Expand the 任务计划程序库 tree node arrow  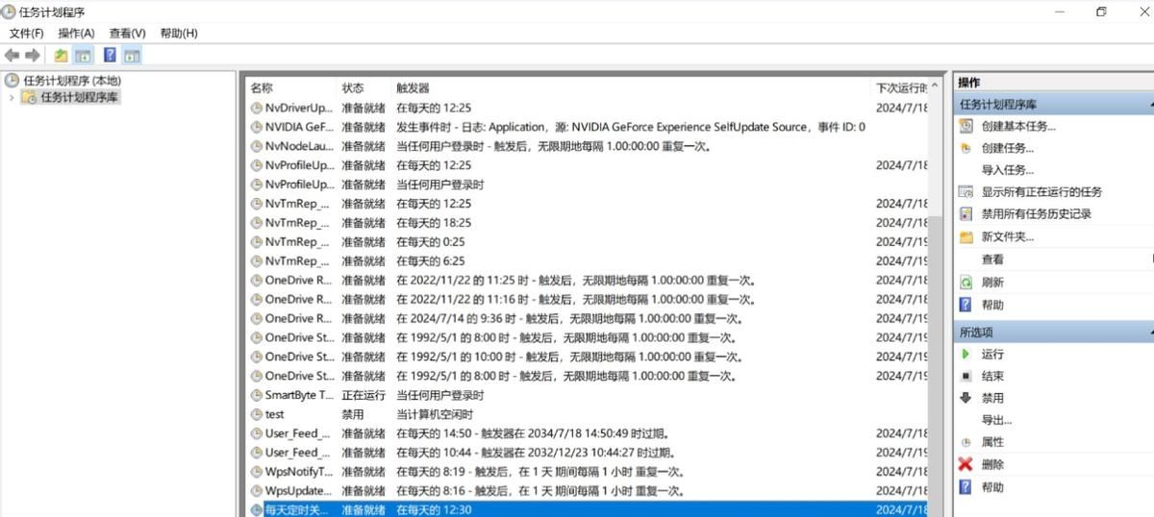(x=12, y=97)
